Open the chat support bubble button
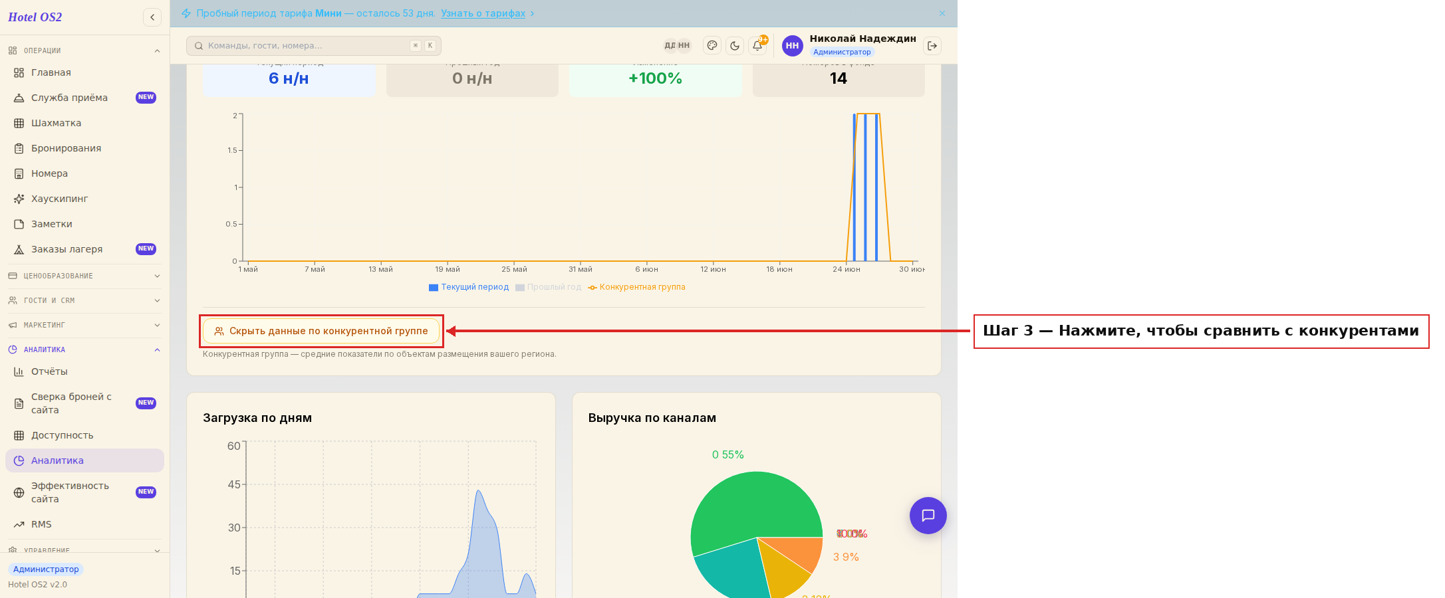Viewport: 1445px width, 598px height. pos(928,516)
